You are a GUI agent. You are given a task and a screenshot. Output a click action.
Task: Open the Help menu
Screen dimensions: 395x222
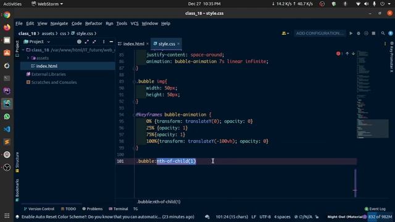(x=165, y=23)
